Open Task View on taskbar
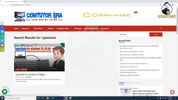Viewport: 178px width, 100px height. click(43, 98)
